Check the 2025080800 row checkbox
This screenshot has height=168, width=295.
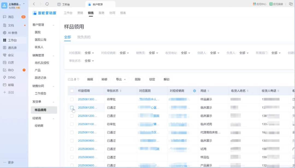pos(72,140)
